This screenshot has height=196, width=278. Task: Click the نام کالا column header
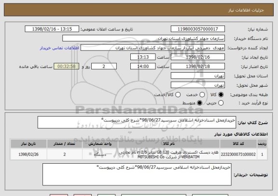point(169,144)
